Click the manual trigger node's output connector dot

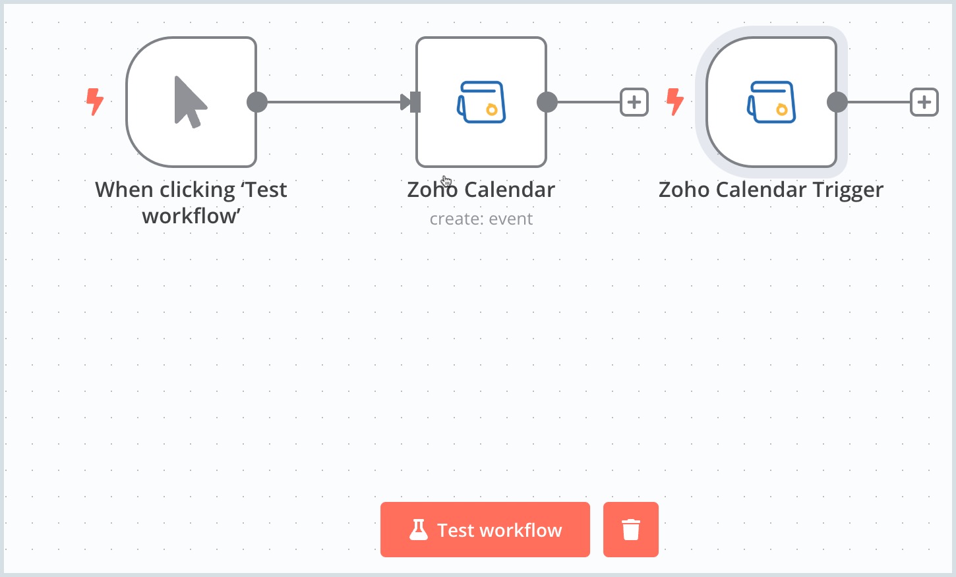(x=257, y=102)
